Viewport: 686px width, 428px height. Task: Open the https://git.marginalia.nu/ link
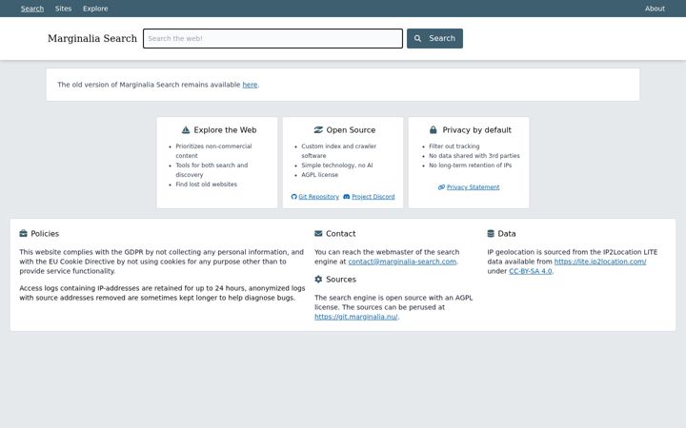coord(356,317)
